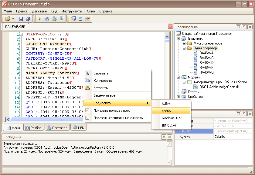This screenshot has width=255, height=175.
Task: Expand the Свойства tree node
Action: click(178, 97)
